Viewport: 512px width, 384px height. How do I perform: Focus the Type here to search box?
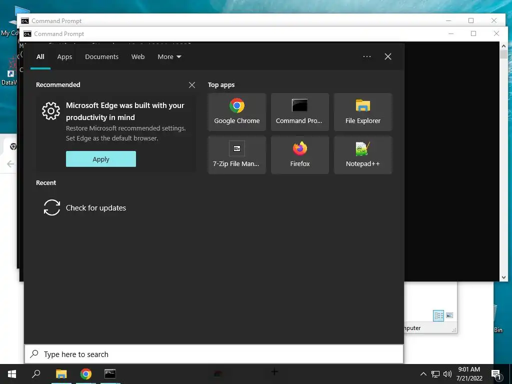(214, 354)
